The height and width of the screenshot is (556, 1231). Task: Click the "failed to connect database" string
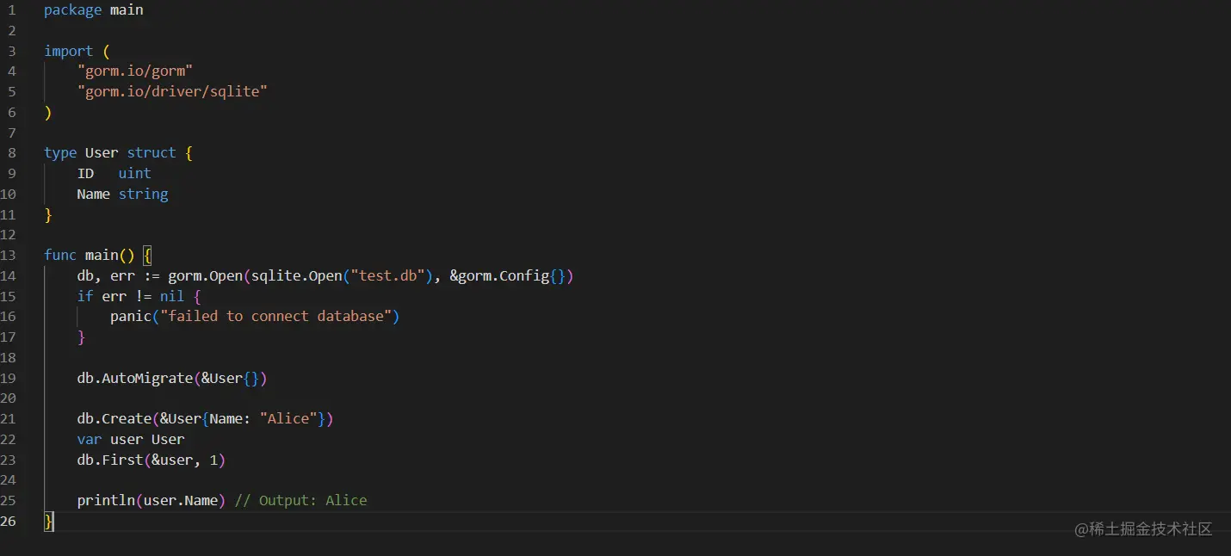276,316
